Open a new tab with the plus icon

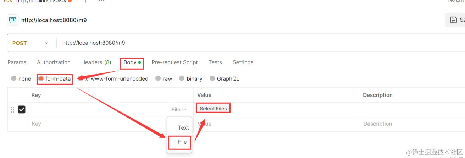pyautogui.click(x=85, y=1)
